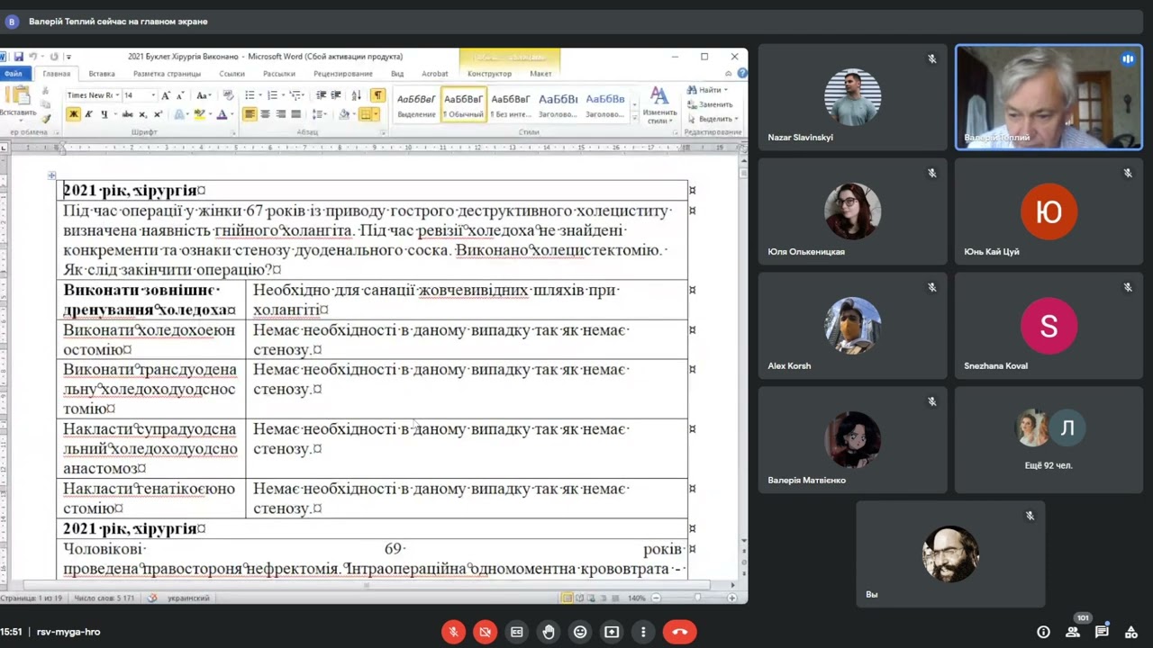Screen dimensions: 1153x648
Task: Click the present screen button
Action: tap(612, 632)
